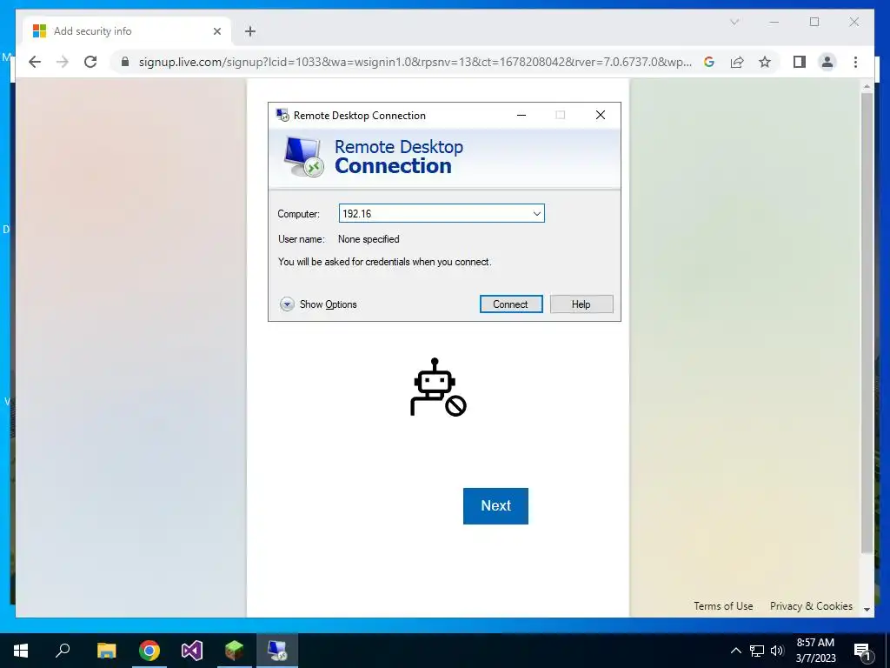Open Windows Start menu

pyautogui.click(x=21, y=651)
